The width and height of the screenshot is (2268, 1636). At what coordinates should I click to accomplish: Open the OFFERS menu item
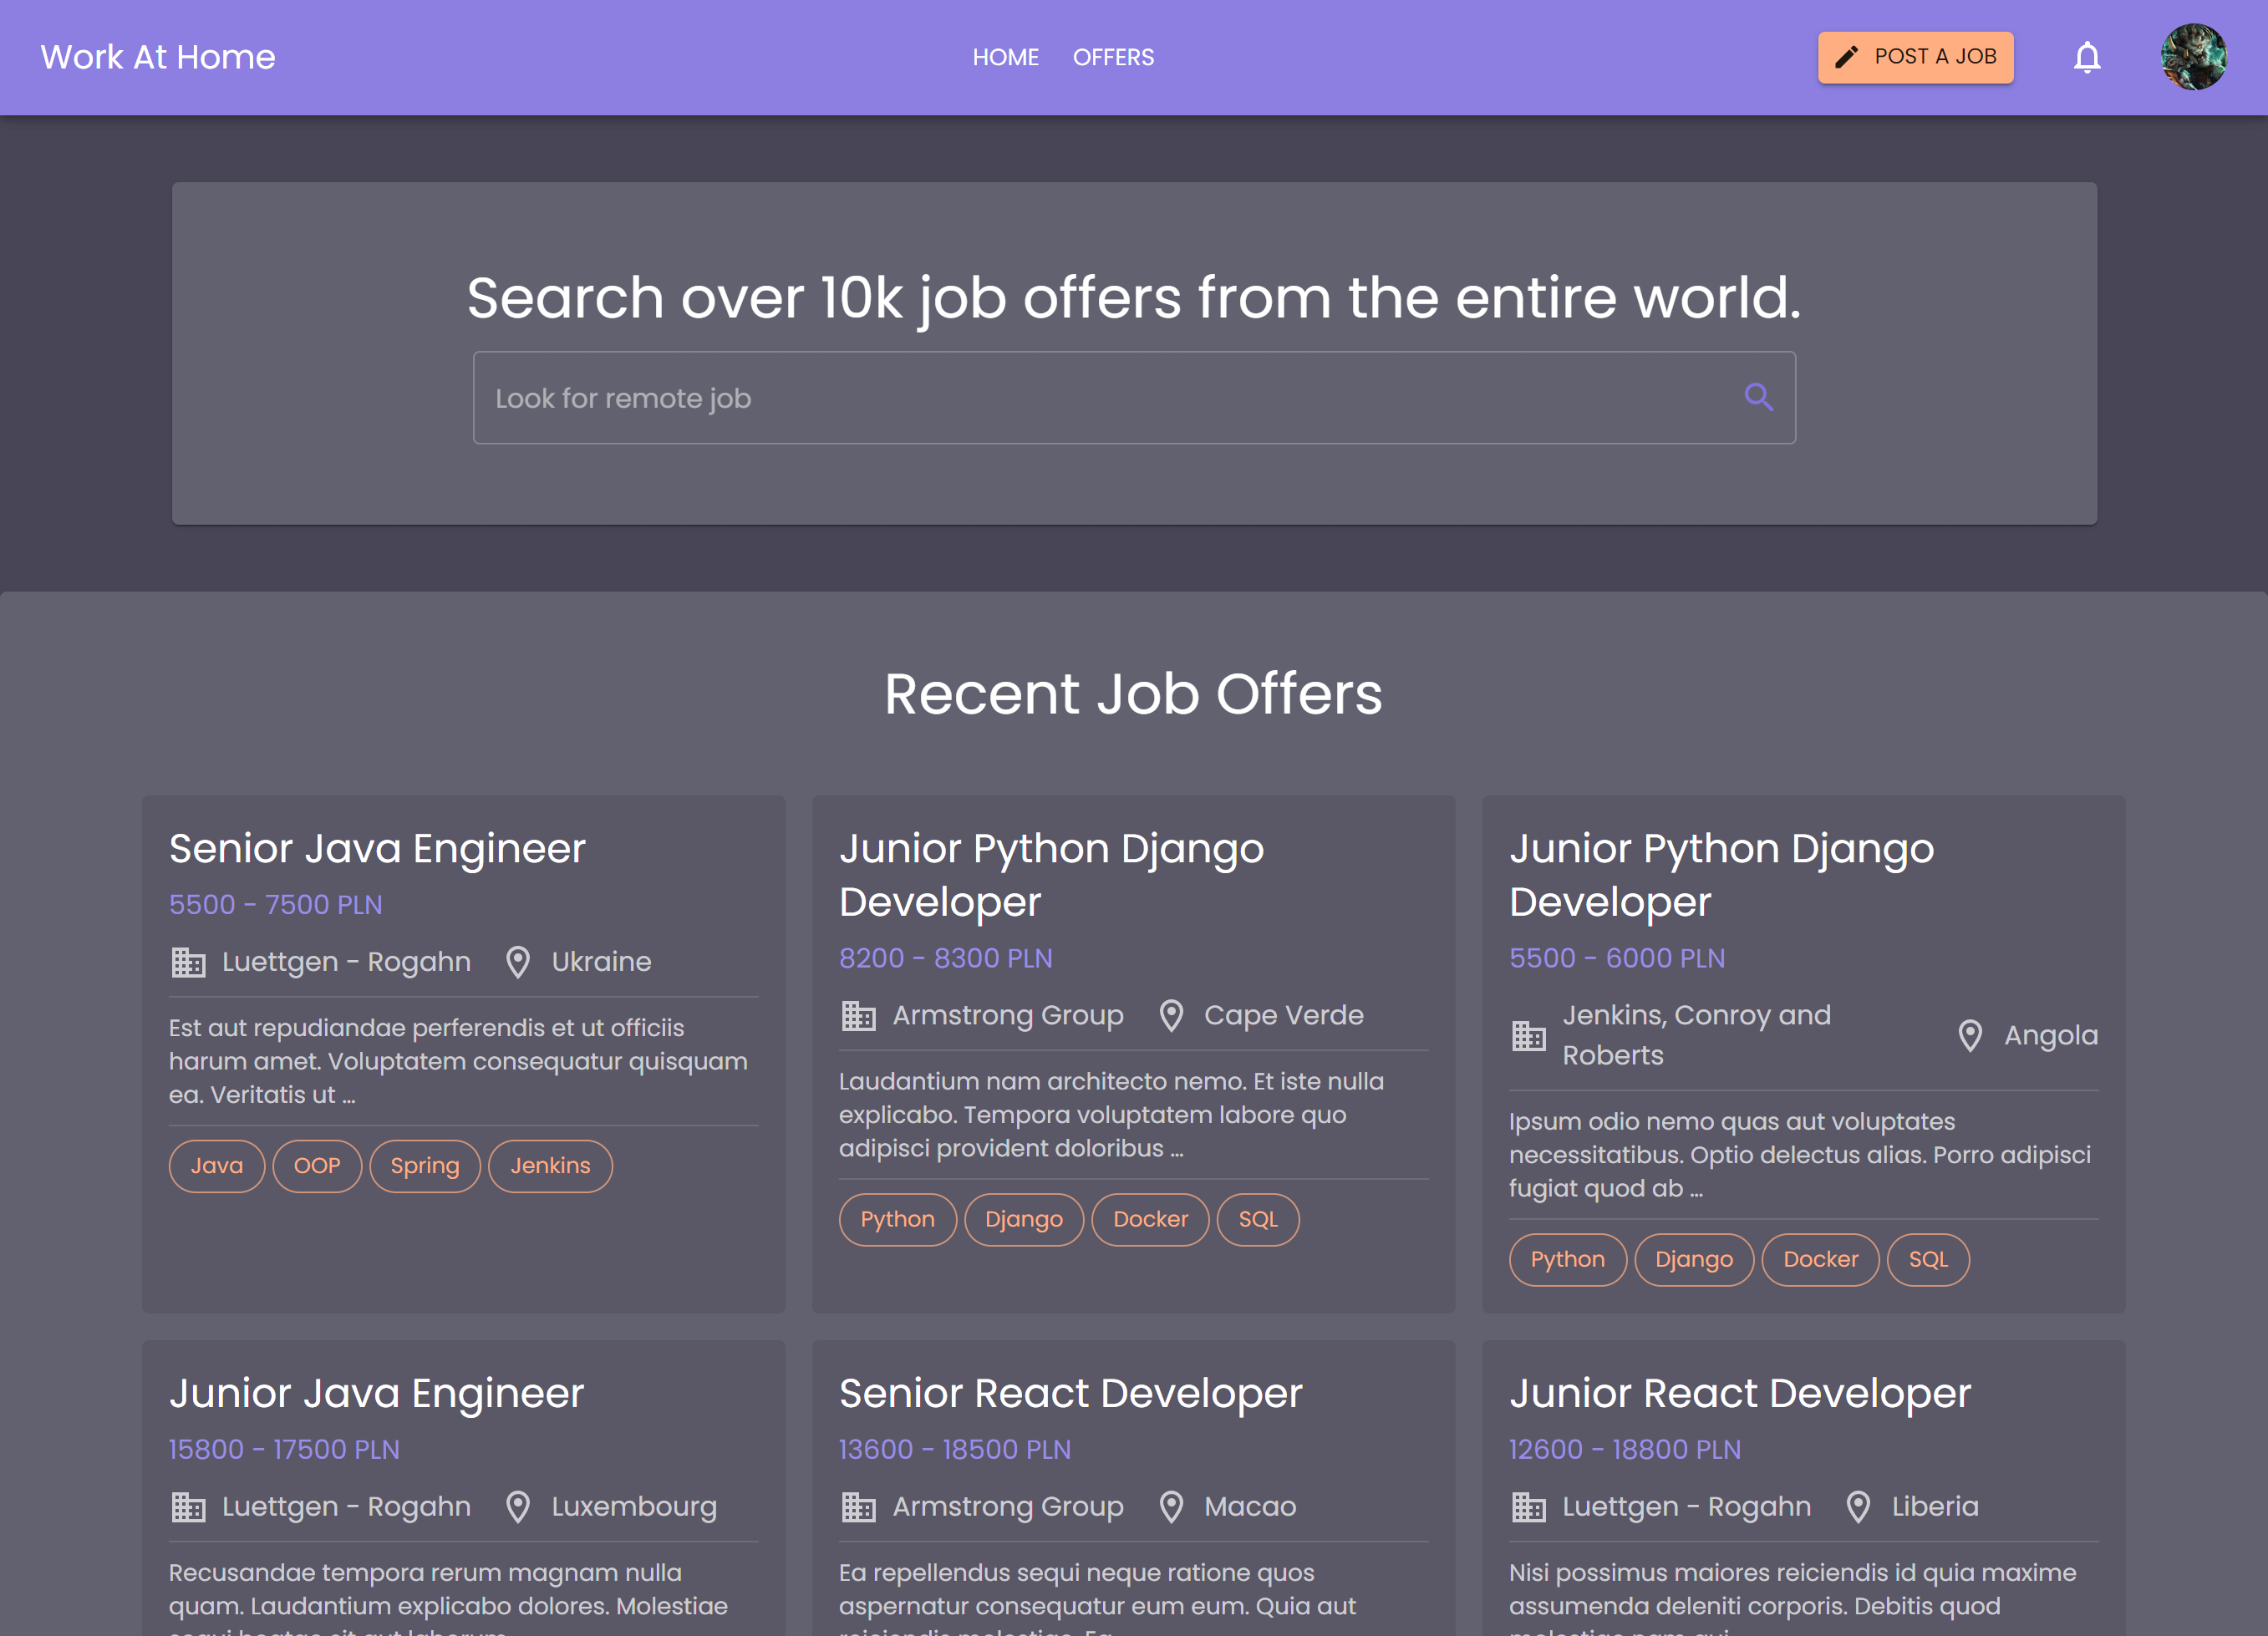click(x=1112, y=57)
